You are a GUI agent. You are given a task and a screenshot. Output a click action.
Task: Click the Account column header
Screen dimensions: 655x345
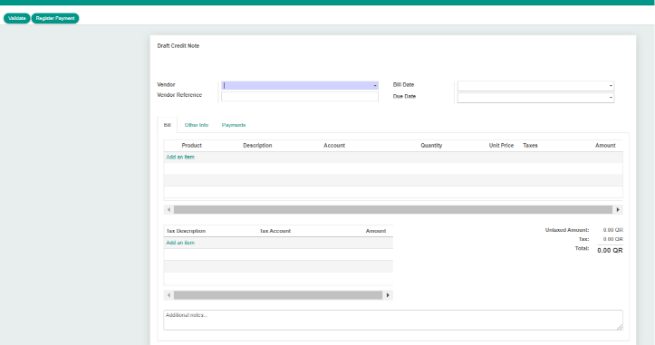click(x=334, y=146)
